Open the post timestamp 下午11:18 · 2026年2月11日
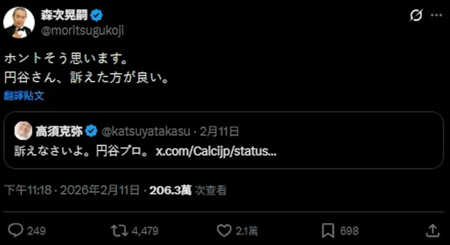This screenshot has width=450, height=245. [x=73, y=190]
